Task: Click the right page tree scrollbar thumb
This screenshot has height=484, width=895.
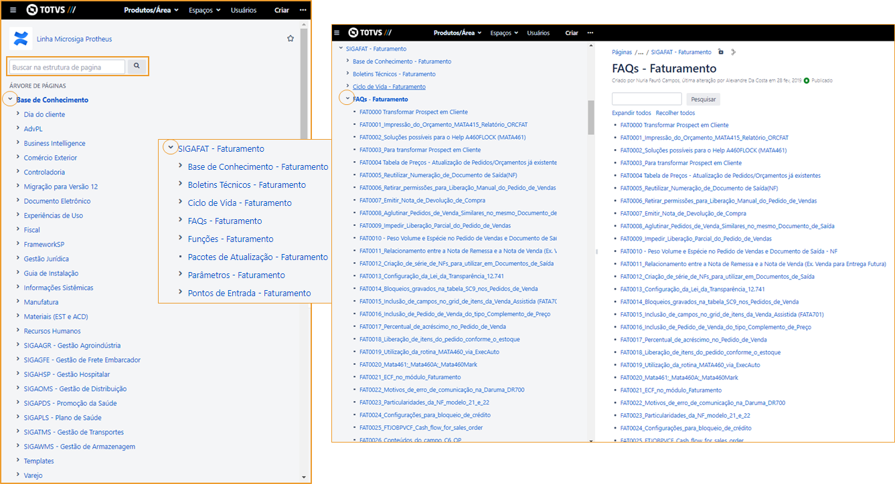Action: pos(591,118)
